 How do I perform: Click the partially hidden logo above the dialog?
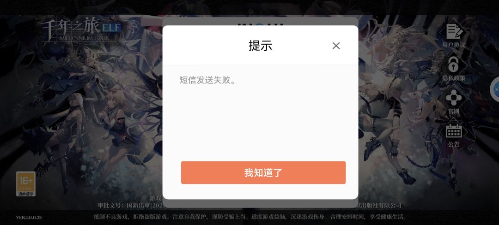coord(260,24)
